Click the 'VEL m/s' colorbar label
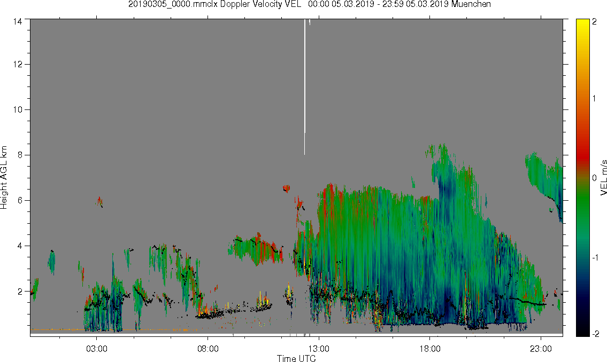Viewport: 607px width, 362px height. pyautogui.click(x=603, y=178)
